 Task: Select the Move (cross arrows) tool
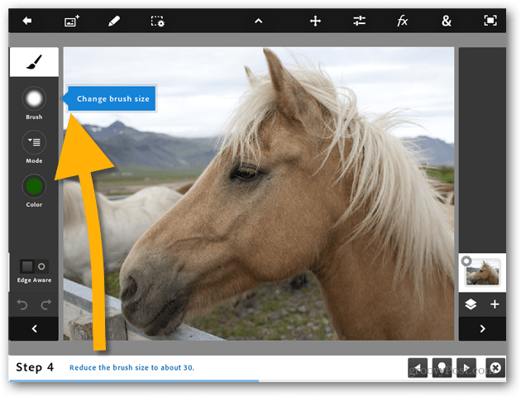point(315,22)
